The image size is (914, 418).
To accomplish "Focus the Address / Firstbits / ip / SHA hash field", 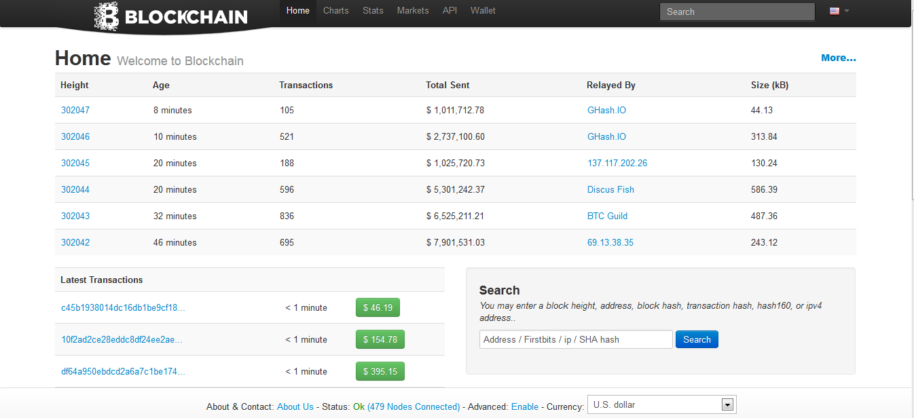I will pyautogui.click(x=576, y=339).
